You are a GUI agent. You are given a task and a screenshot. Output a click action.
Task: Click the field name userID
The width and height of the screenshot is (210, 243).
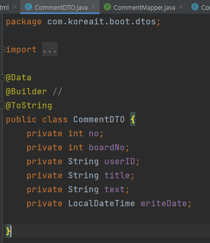pos(120,162)
